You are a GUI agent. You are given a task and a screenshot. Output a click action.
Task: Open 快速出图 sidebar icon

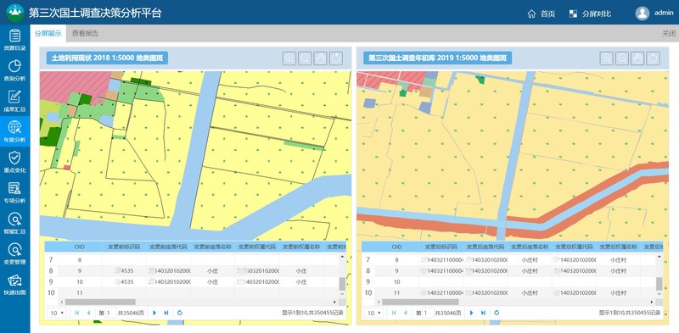pyautogui.click(x=14, y=284)
